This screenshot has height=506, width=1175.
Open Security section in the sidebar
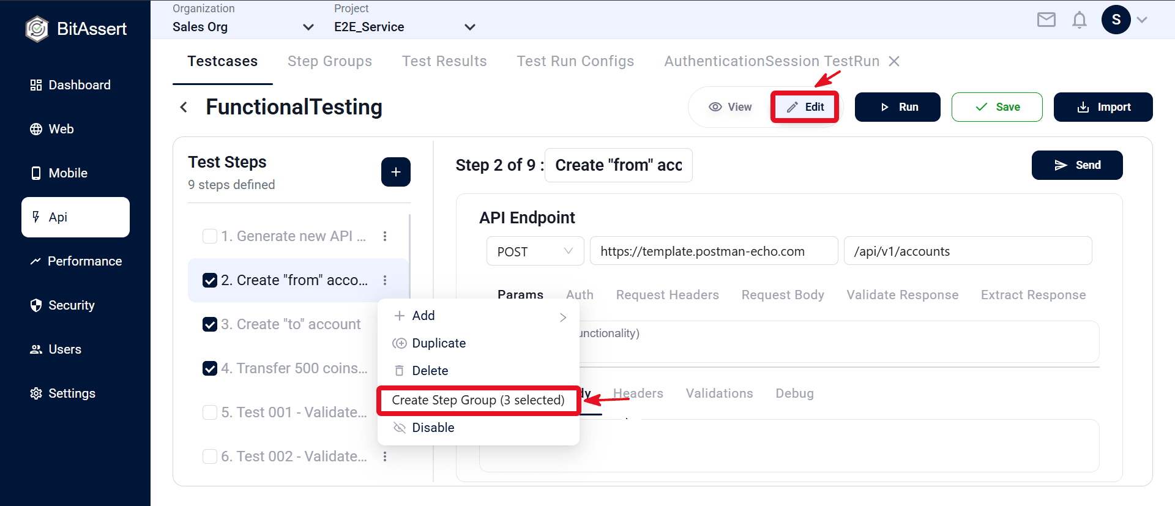(x=62, y=305)
